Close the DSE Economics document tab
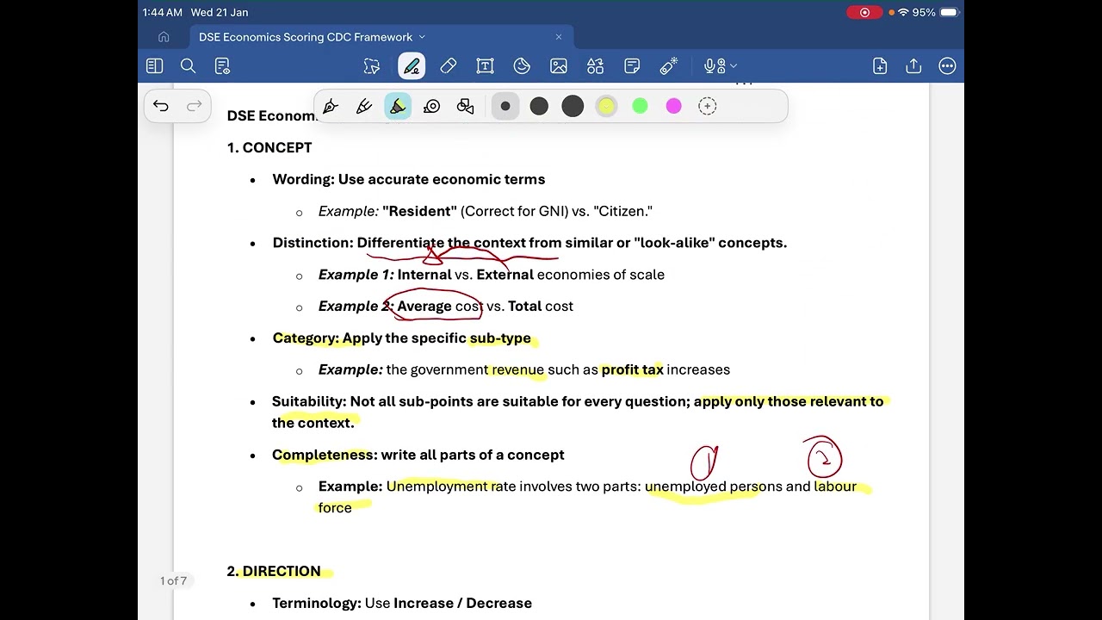This screenshot has width=1102, height=620. coord(558,37)
